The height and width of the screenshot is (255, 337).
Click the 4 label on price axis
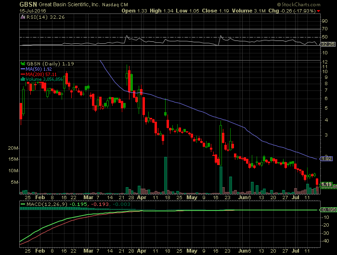pyautogui.click(x=326, y=120)
